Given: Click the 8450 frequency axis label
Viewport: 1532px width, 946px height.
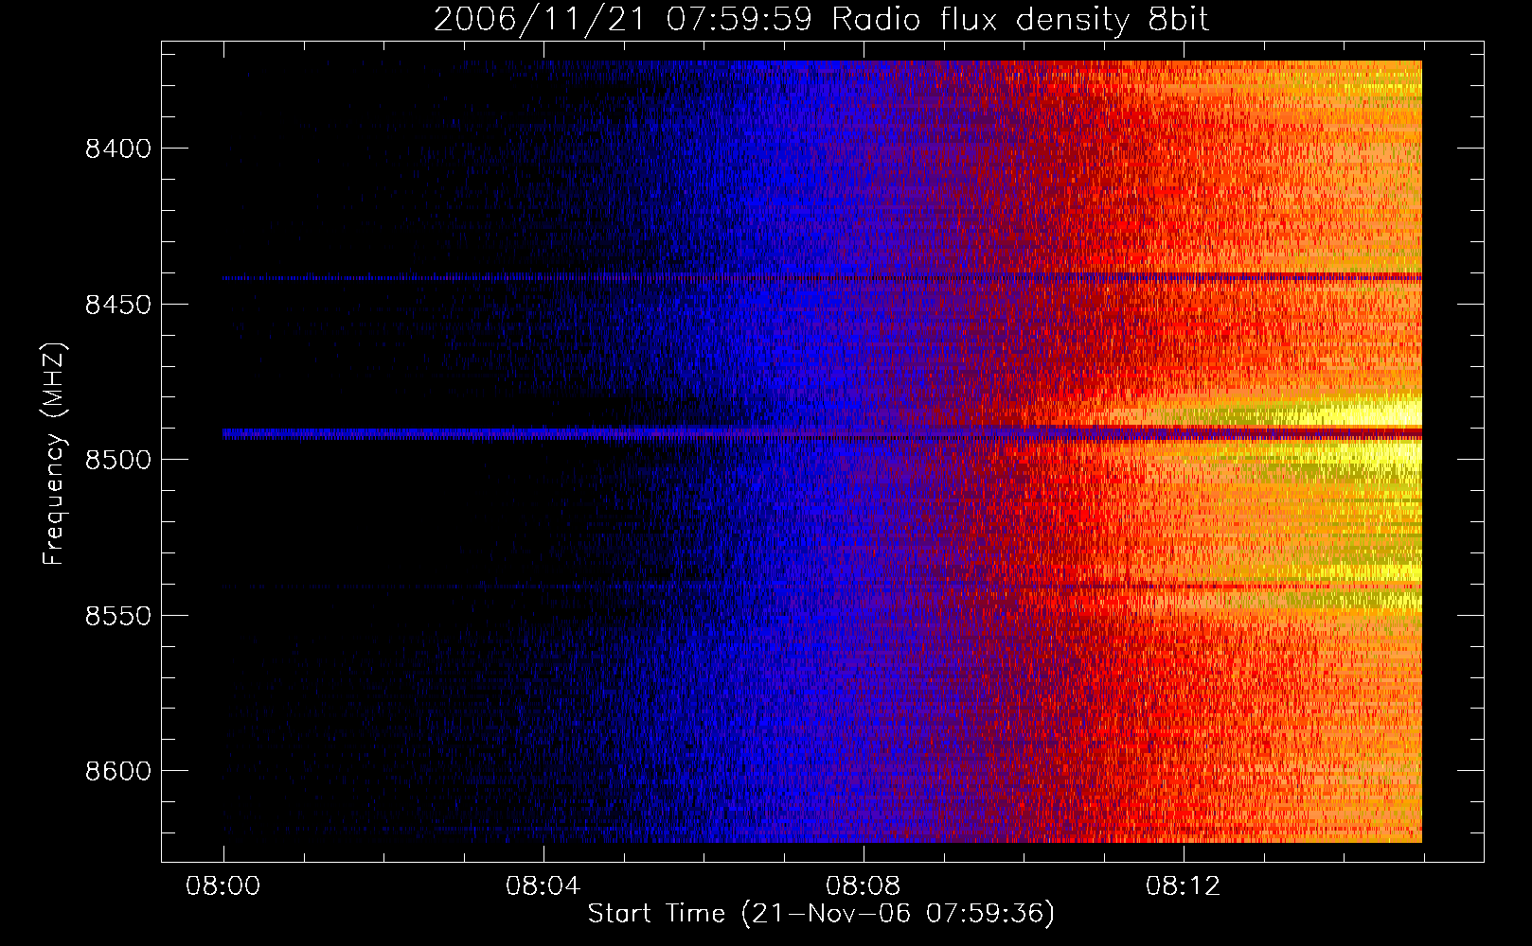Looking at the screenshot, I should (x=117, y=305).
